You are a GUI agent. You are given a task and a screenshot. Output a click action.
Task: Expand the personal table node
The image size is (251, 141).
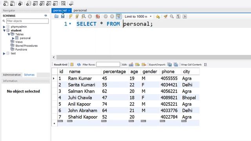pyautogui.click(x=13, y=38)
